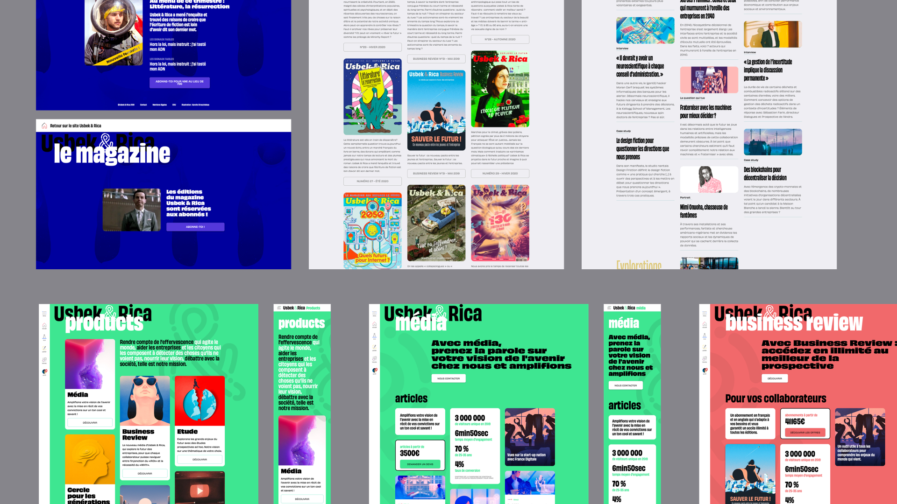Open 'Littérature la résurrection' magazine cover
Image resolution: width=897 pixels, height=504 pixels.
pos(372,97)
